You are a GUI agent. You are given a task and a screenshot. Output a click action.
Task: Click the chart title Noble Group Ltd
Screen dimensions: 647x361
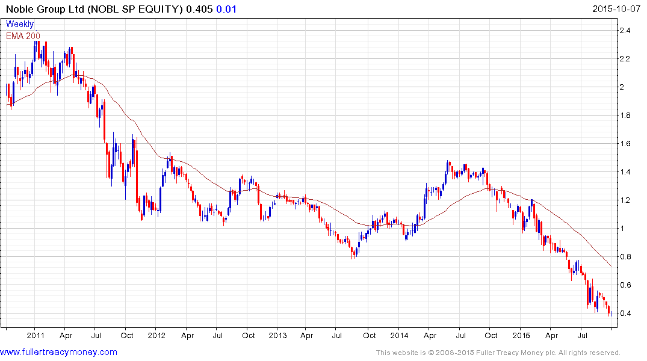[45, 9]
